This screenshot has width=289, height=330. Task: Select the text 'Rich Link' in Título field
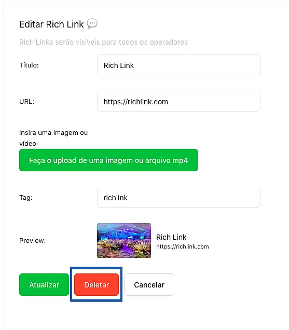[x=118, y=65]
